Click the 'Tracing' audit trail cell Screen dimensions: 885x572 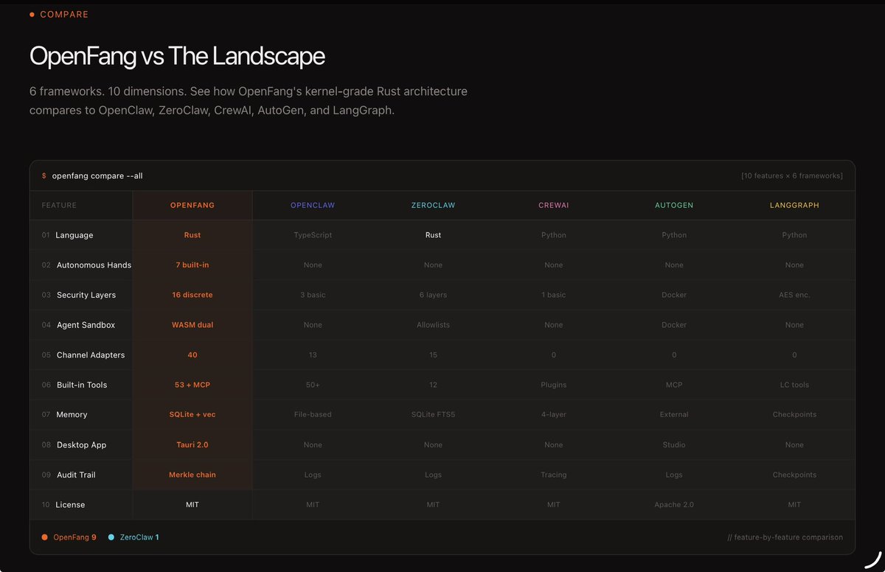tap(554, 475)
